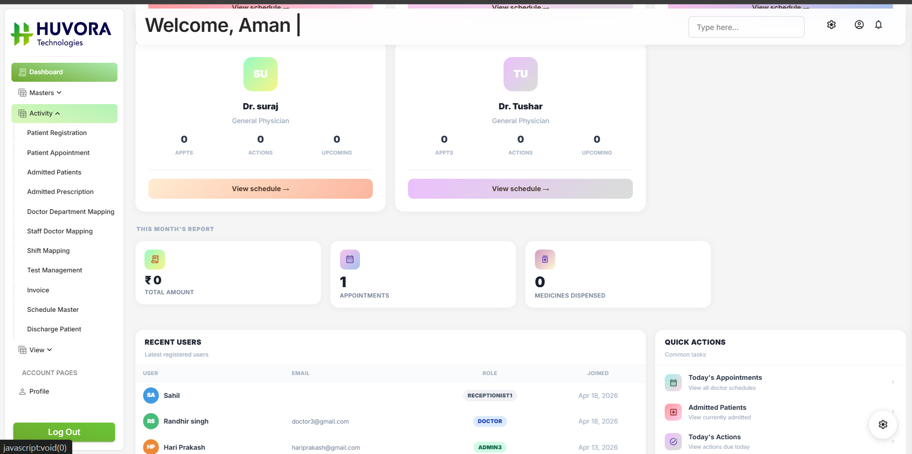
Task: Focus the 'Type here...' search field
Action: click(x=747, y=27)
